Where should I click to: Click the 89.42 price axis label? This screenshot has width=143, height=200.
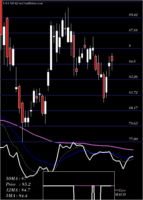point(133,15)
